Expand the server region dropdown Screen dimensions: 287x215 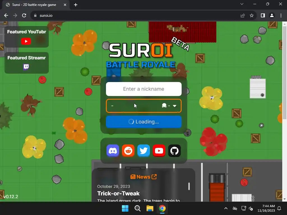[x=144, y=106]
